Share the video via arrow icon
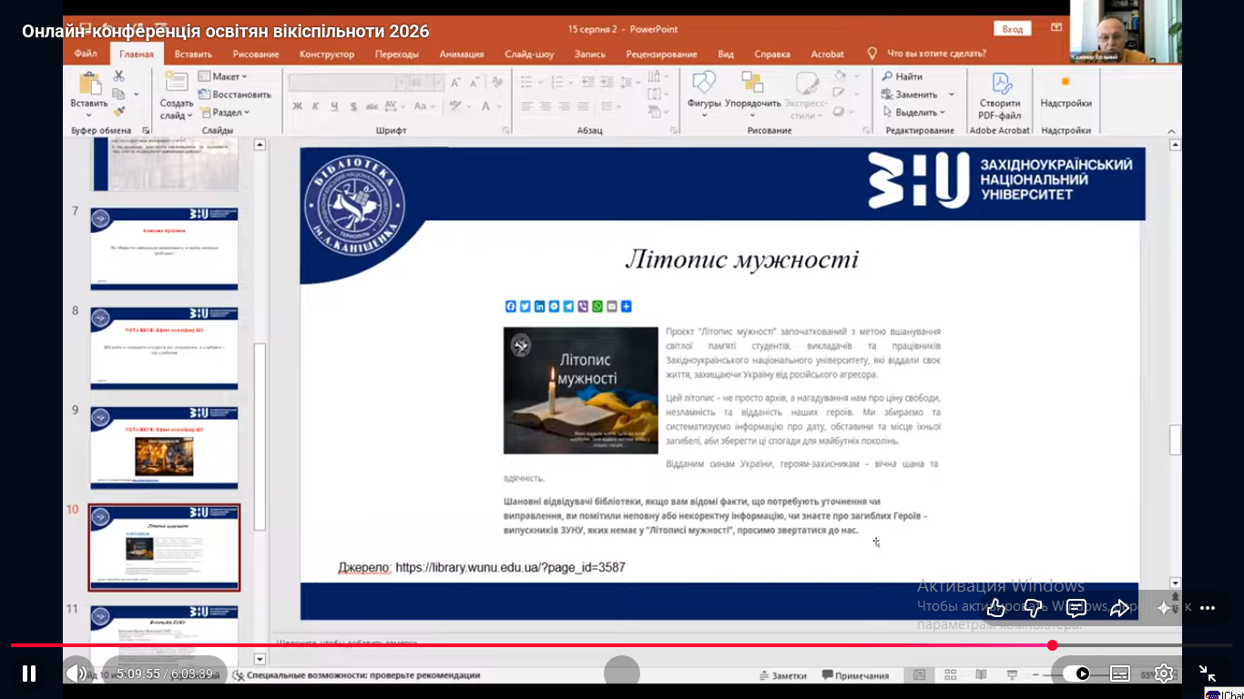The image size is (1244, 699). click(x=1119, y=608)
